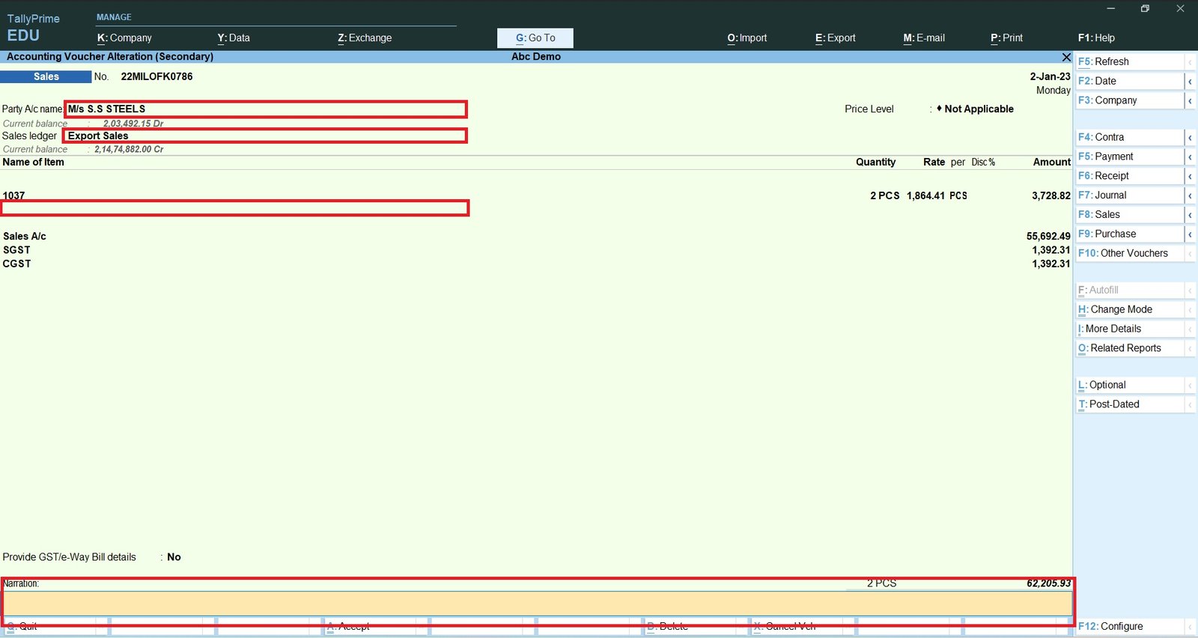Open the Z: Exchange menu
This screenshot has width=1198, height=638.
point(365,38)
